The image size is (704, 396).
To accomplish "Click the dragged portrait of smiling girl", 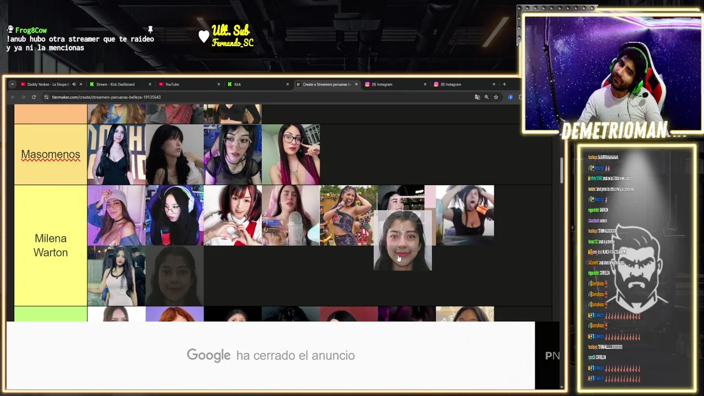I will (x=403, y=241).
